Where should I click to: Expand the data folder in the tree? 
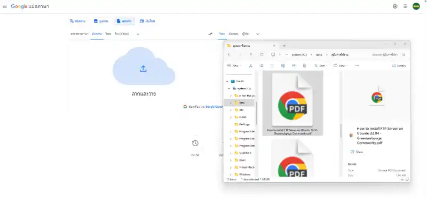231,103
